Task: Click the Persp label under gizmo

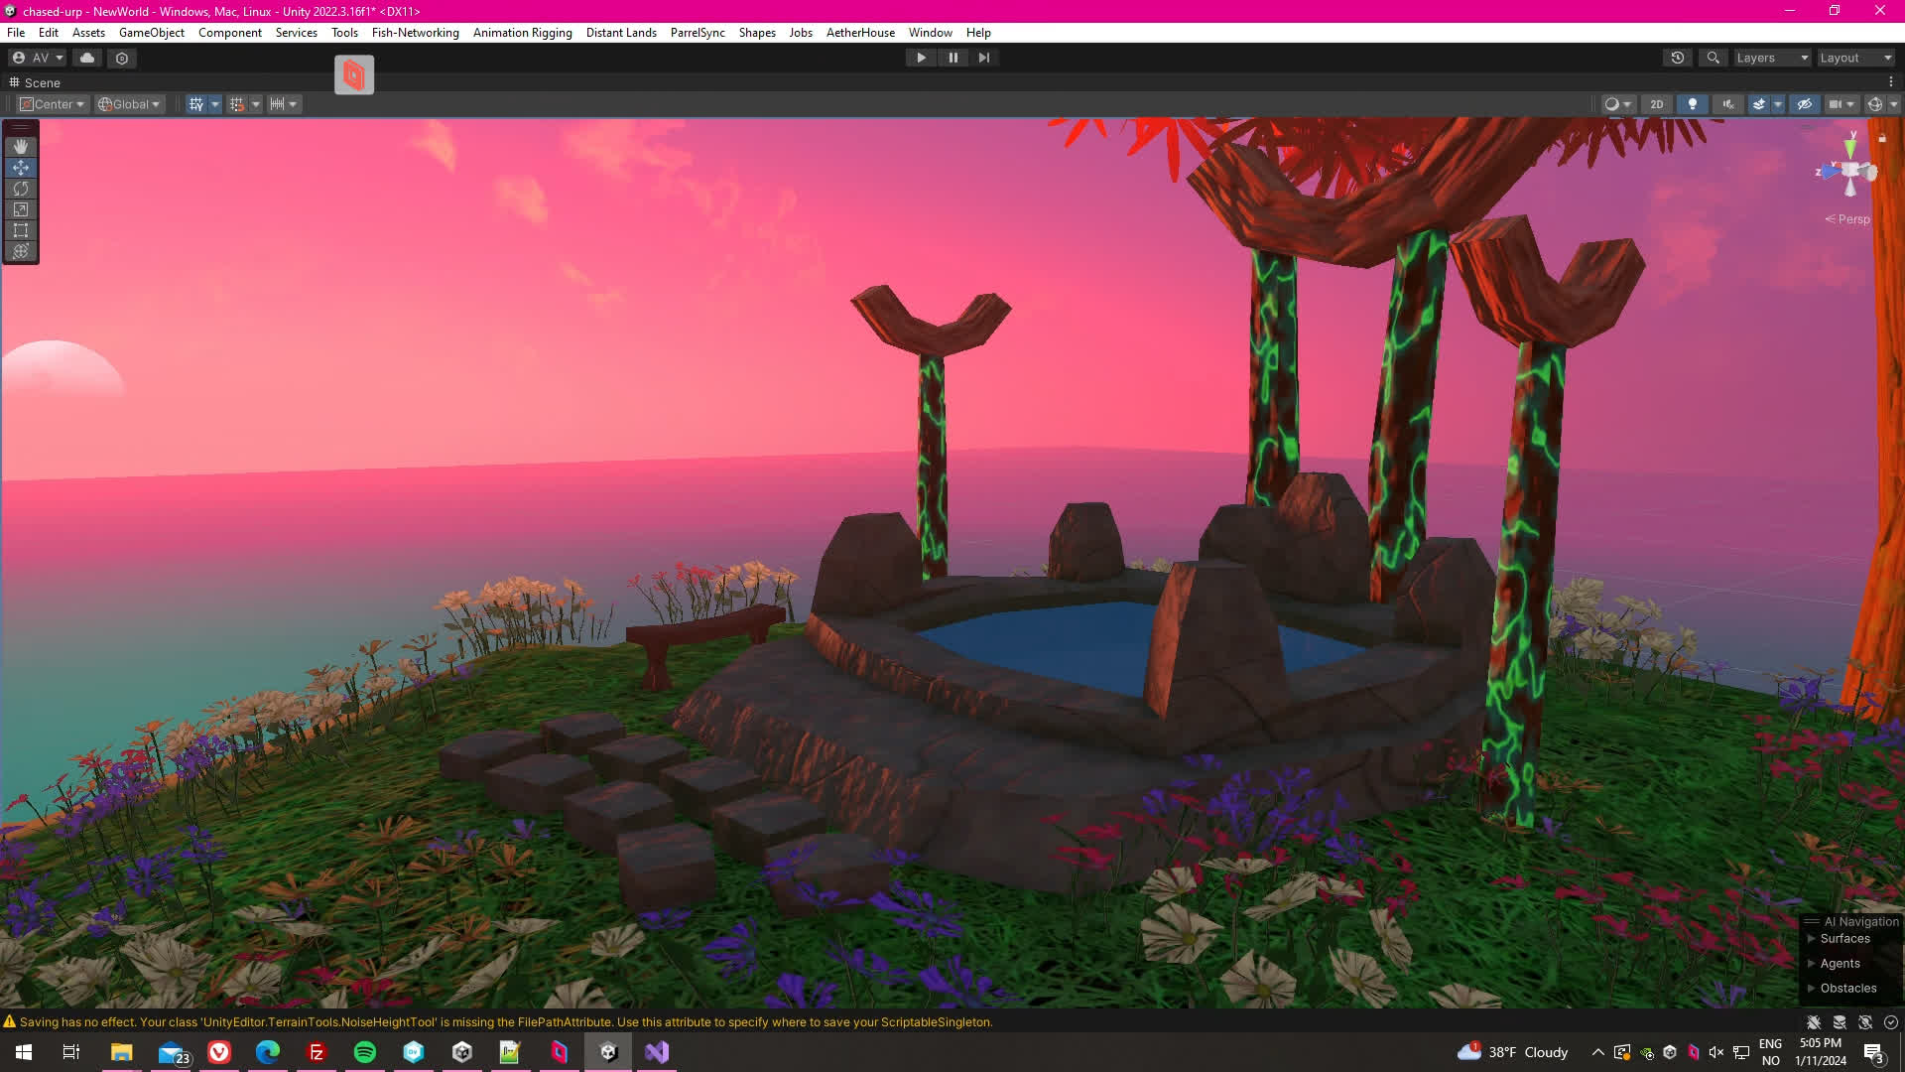Action: click(1851, 219)
